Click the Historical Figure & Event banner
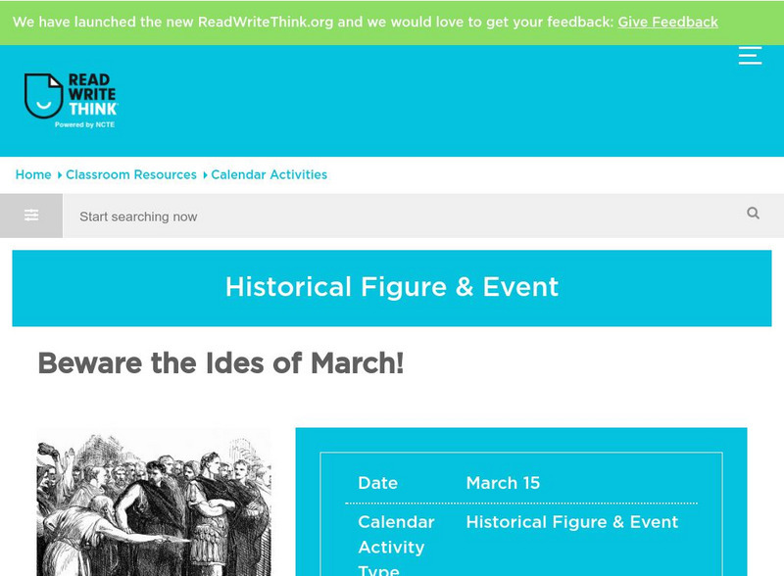Image resolution: width=784 pixels, height=576 pixels. click(392, 287)
